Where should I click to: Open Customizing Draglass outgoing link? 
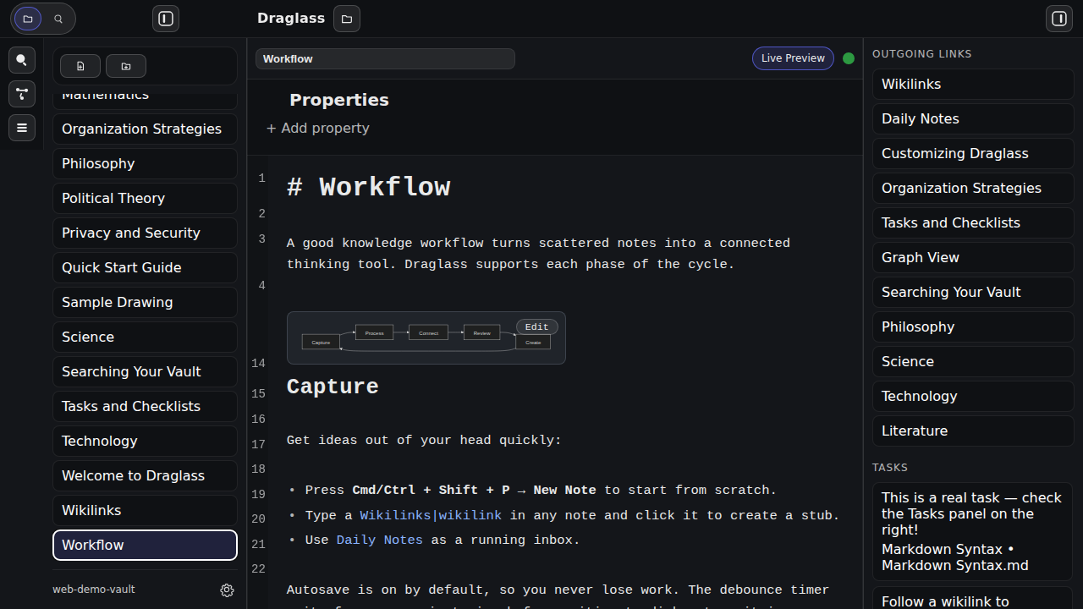click(973, 153)
